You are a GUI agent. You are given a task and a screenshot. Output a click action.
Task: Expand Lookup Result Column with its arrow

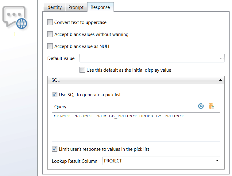[217, 161]
